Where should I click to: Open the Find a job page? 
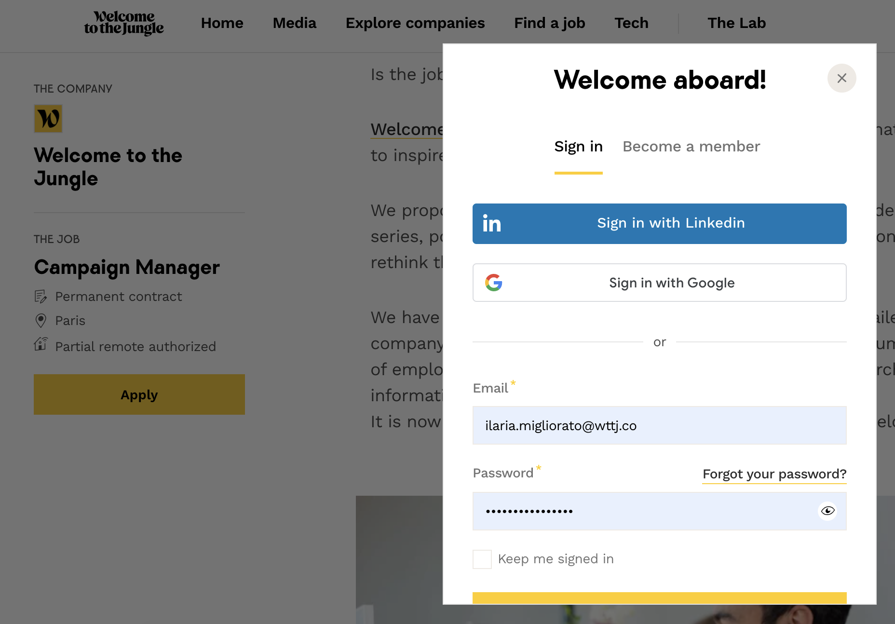click(549, 23)
